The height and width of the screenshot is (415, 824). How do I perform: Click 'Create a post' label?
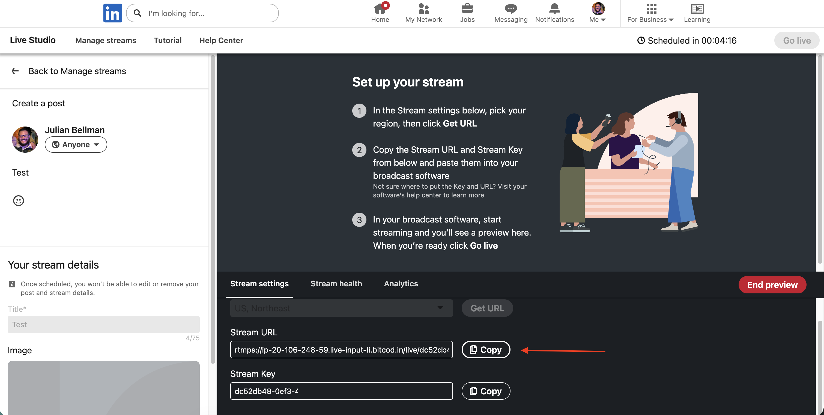coord(38,103)
